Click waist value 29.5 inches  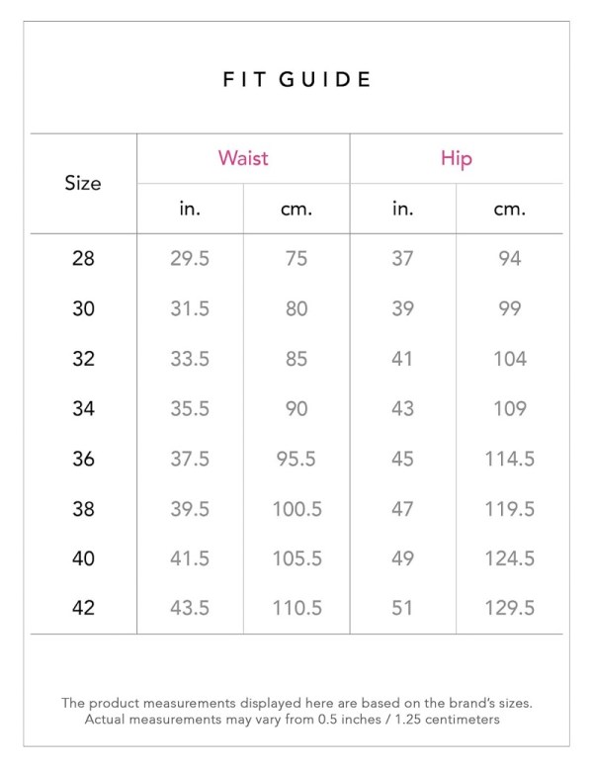190,258
